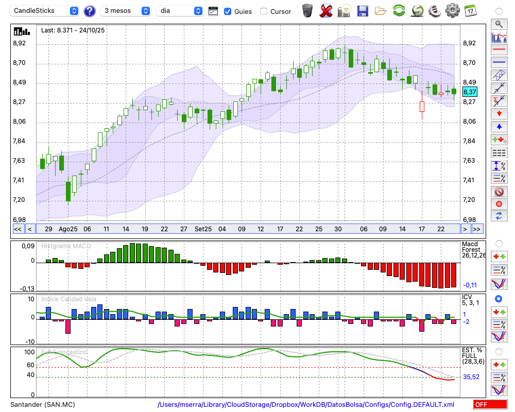Image resolution: width=515 pixels, height=412 pixels.
Task: Toggle the red OFF switch
Action: (x=490, y=404)
